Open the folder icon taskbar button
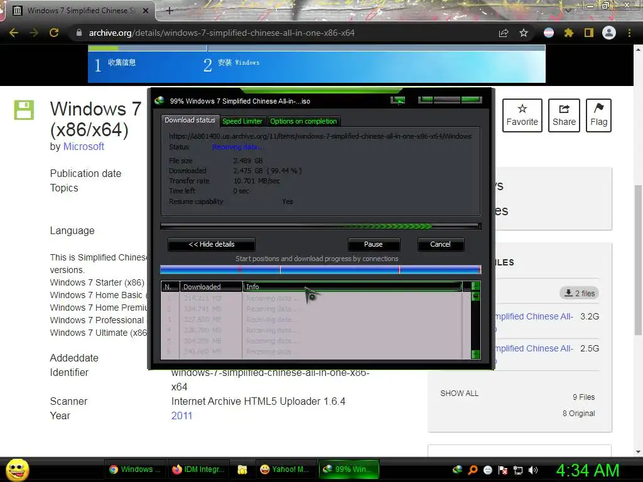The width and height of the screenshot is (643, 482). (x=242, y=469)
